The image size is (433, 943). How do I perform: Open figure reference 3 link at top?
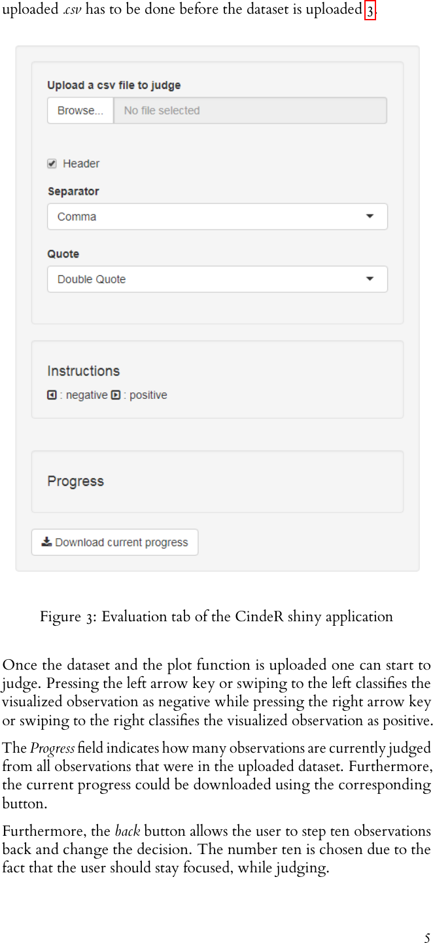point(372,9)
